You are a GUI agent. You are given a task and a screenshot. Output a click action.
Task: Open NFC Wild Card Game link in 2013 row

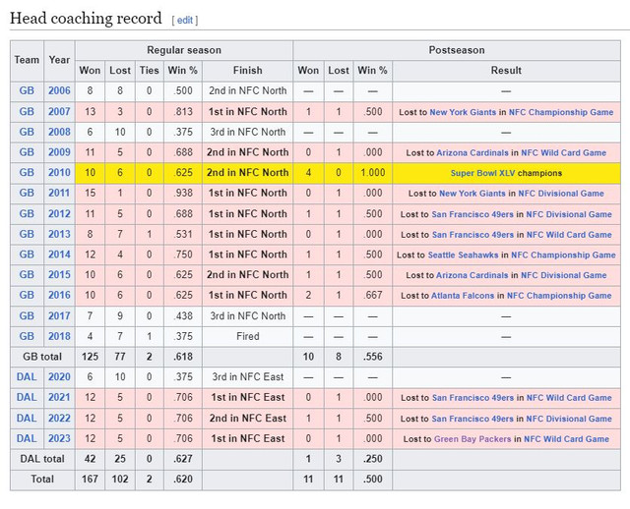pyautogui.click(x=569, y=235)
